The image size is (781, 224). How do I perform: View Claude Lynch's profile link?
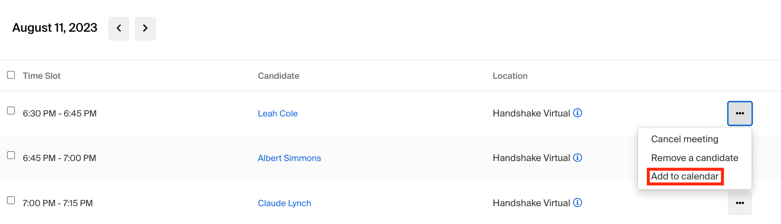point(284,203)
